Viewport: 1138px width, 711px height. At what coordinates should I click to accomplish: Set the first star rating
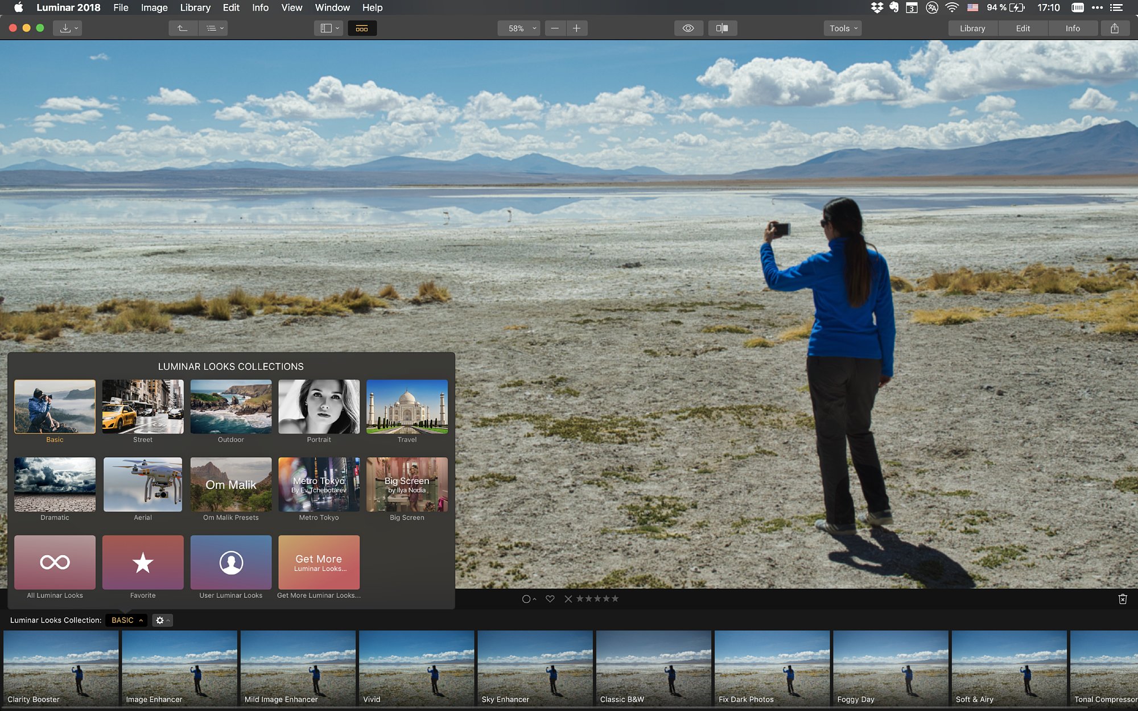(x=580, y=598)
